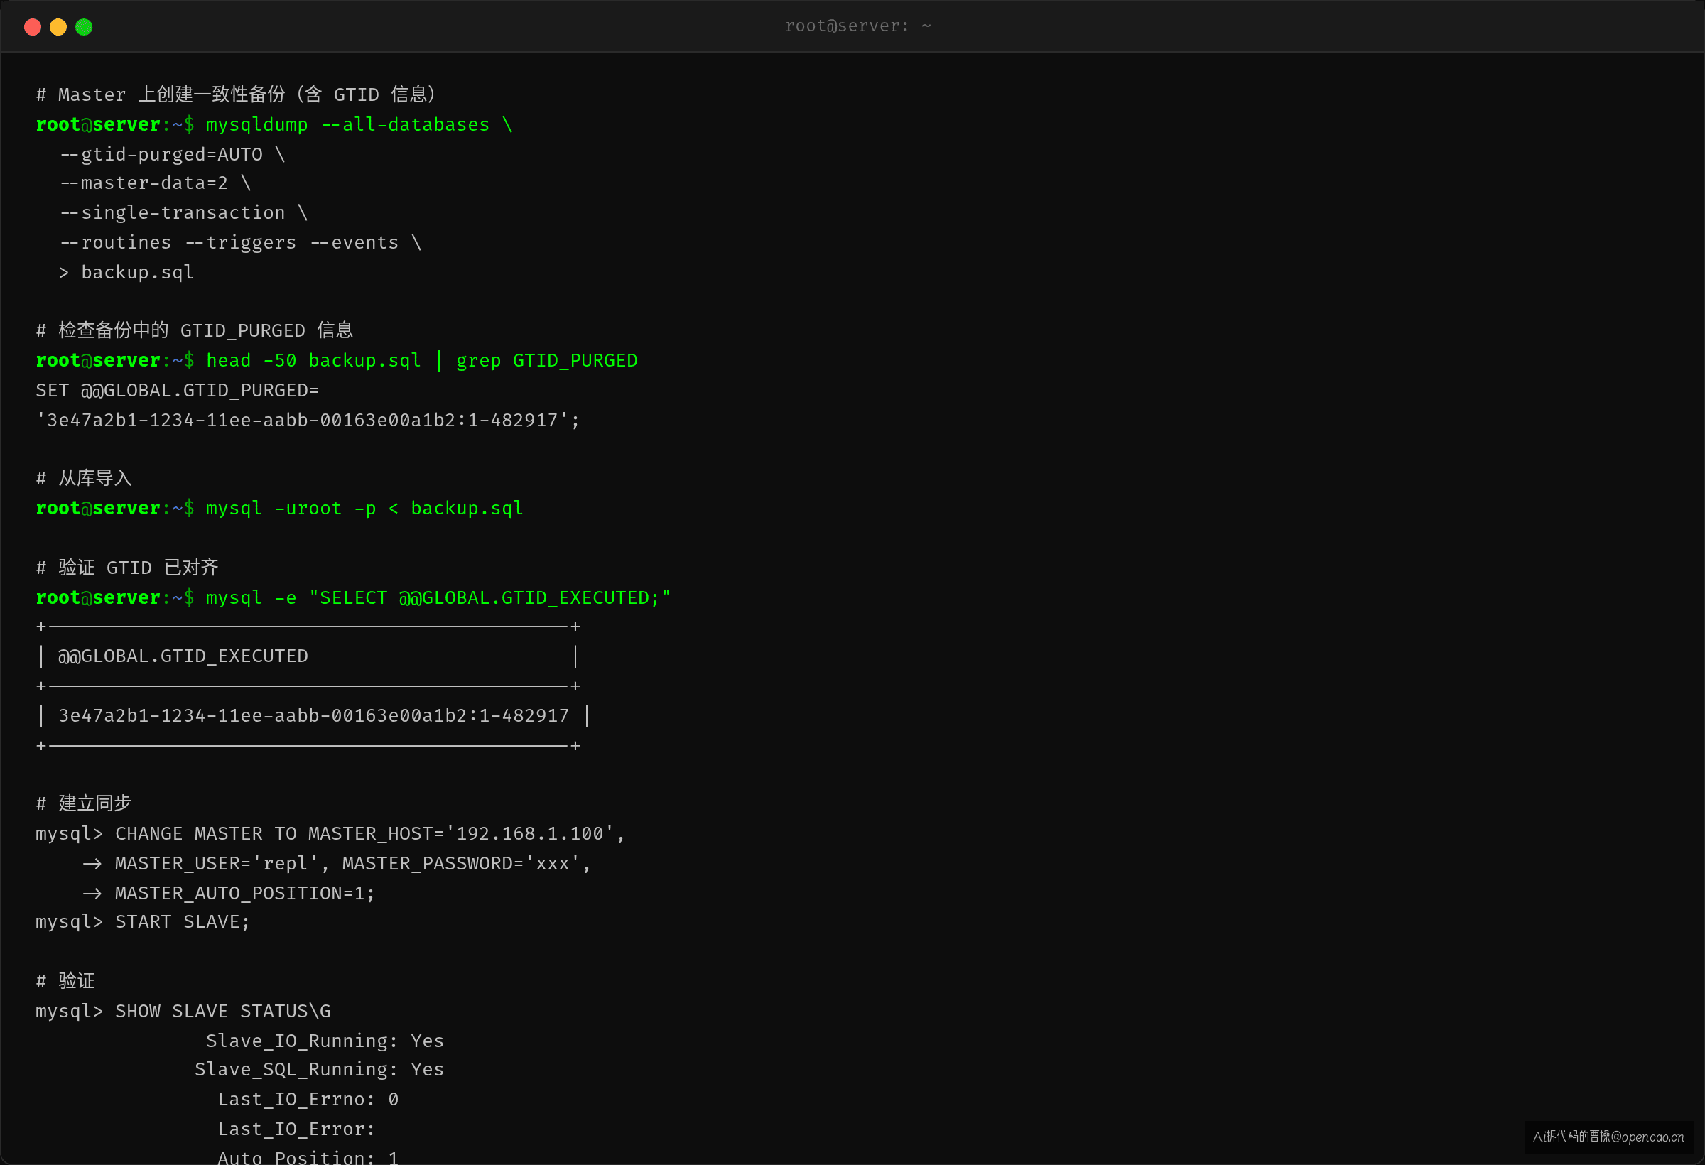Click the '--single-transaction' option line

click(x=183, y=212)
